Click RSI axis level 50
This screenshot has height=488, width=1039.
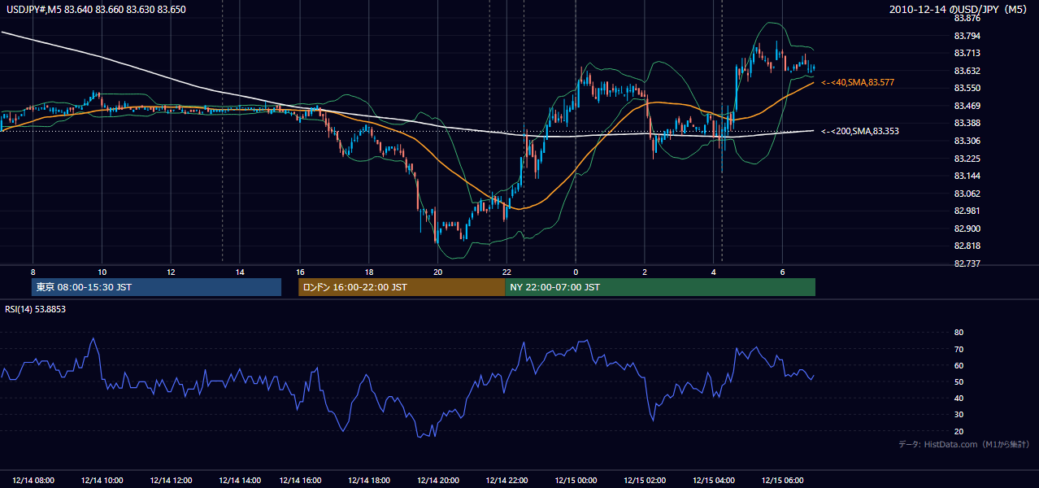[x=959, y=381]
